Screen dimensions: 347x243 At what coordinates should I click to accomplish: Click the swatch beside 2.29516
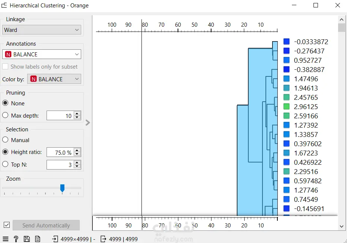286,171
